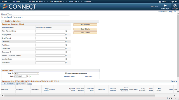
Task: Click the Personalize link in employees grid
Action: (174, 81)
